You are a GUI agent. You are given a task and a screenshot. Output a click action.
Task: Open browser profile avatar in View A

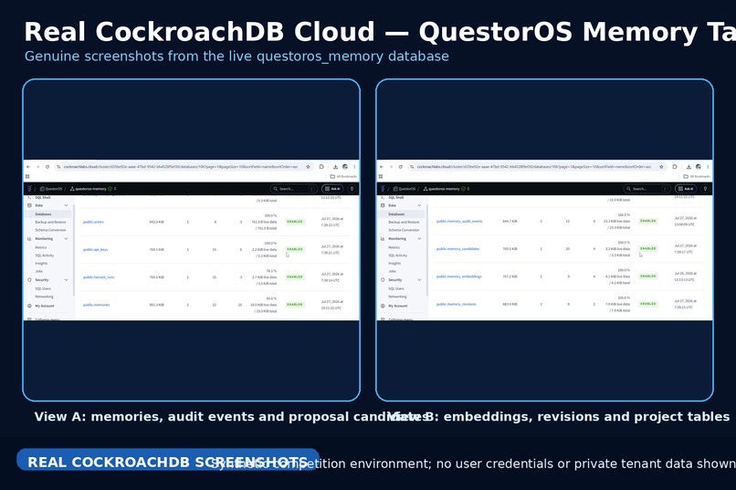click(x=345, y=166)
